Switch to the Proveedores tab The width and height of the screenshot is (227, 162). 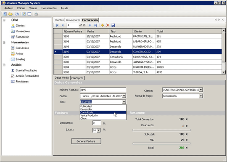click(73, 20)
